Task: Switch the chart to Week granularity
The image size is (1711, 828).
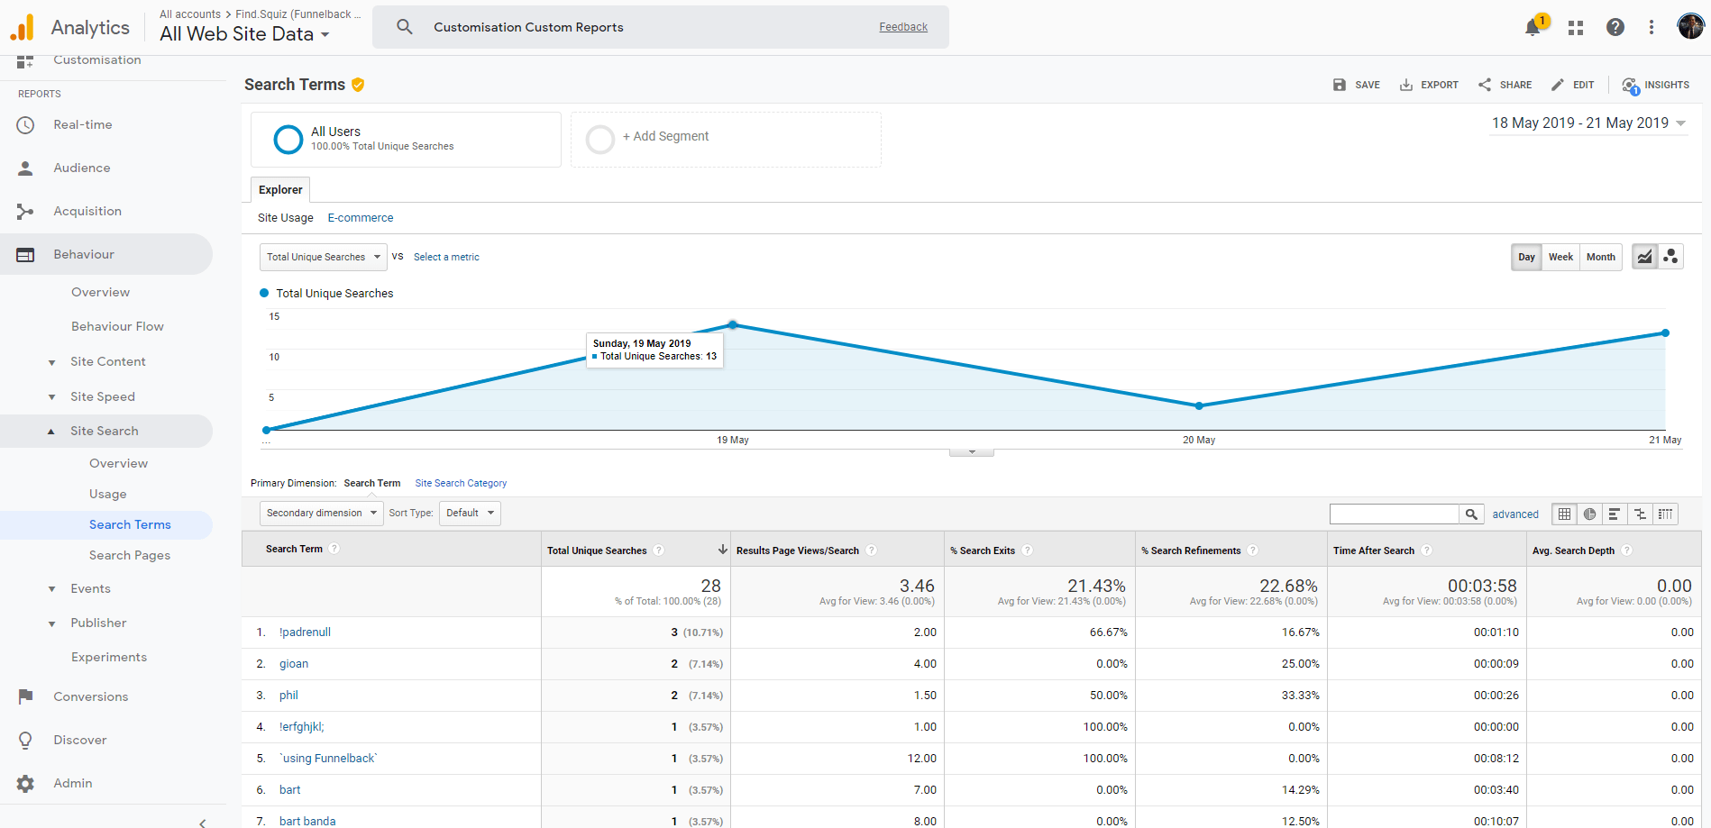Action: point(1560,257)
